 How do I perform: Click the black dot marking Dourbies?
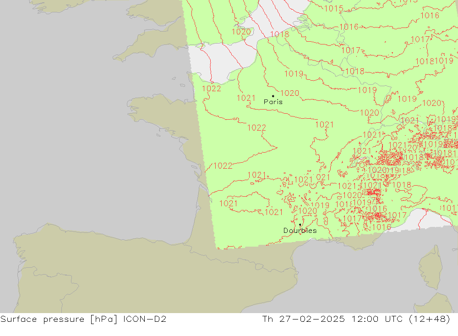pyautogui.click(x=300, y=225)
